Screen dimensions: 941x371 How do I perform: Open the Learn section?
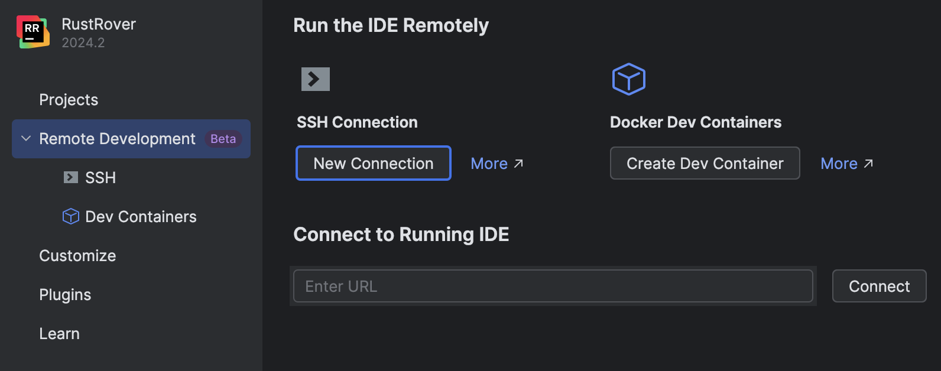click(59, 334)
